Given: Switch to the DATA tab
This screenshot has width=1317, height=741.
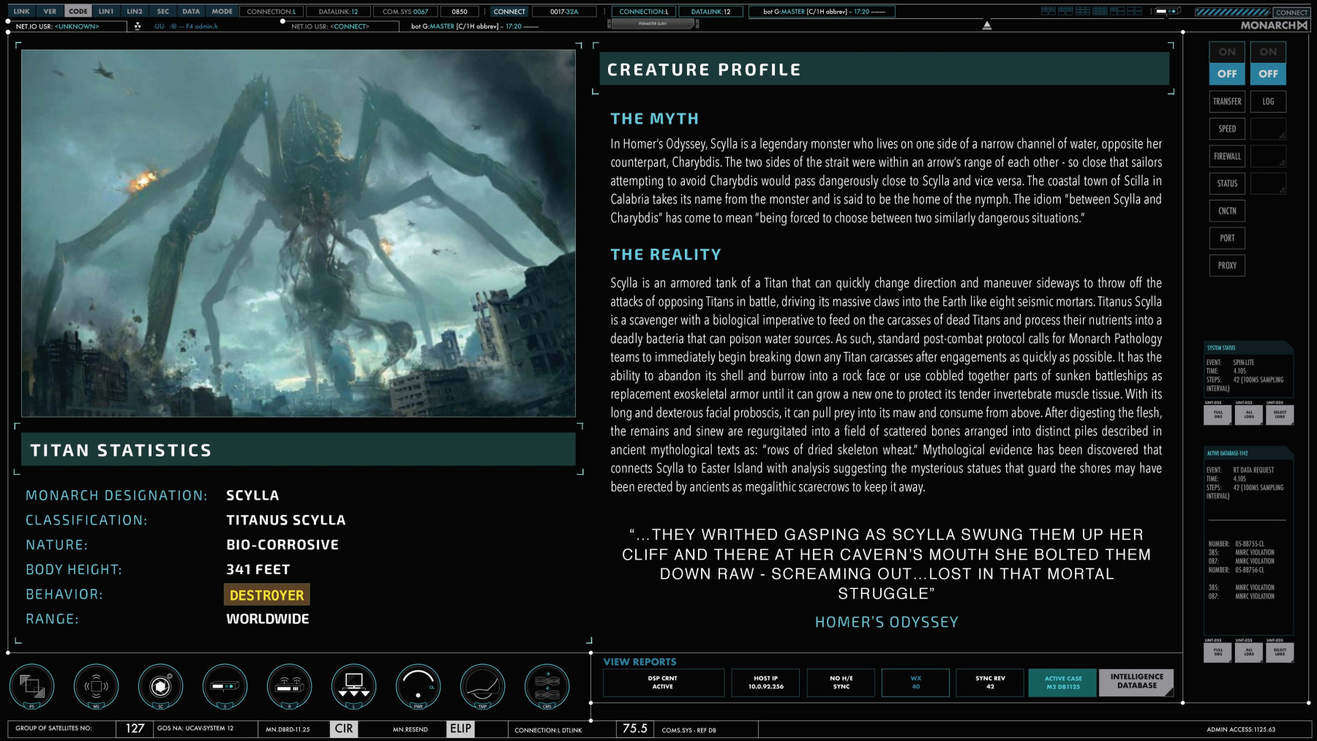Looking at the screenshot, I should (x=191, y=11).
